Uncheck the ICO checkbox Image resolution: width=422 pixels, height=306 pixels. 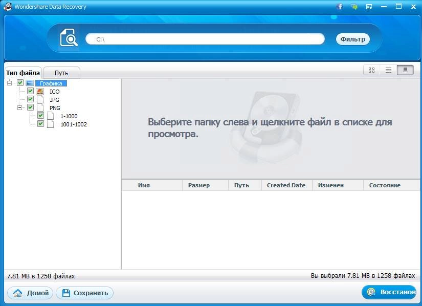coord(30,91)
